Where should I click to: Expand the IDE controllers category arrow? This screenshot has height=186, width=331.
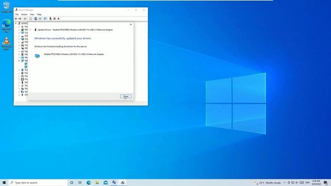coord(19,48)
